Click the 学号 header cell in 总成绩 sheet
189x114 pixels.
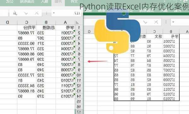pos(65,28)
